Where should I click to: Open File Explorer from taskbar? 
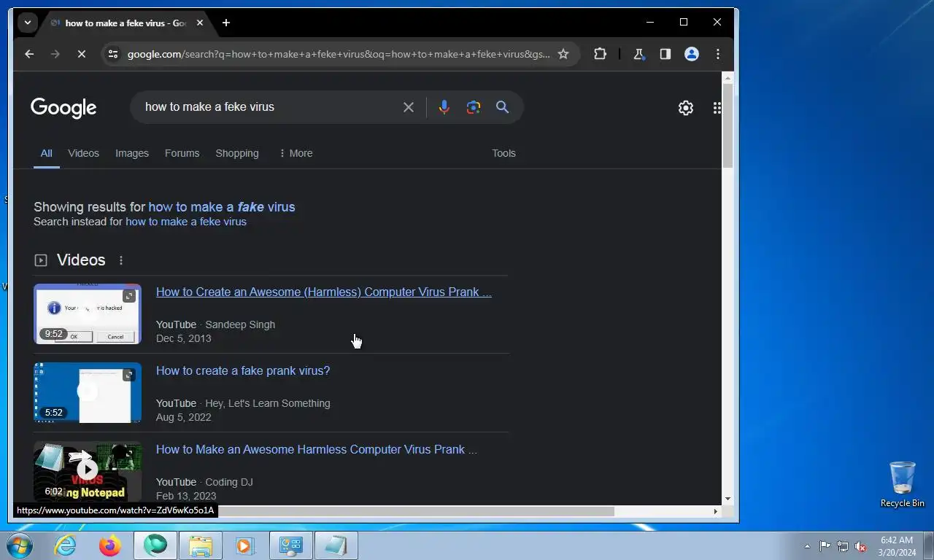pyautogui.click(x=201, y=545)
